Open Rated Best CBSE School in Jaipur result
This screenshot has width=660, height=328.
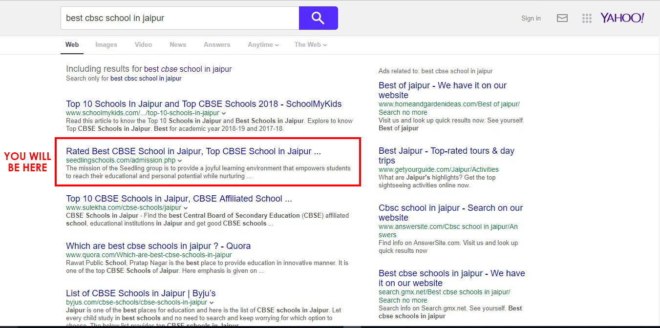[x=193, y=151]
